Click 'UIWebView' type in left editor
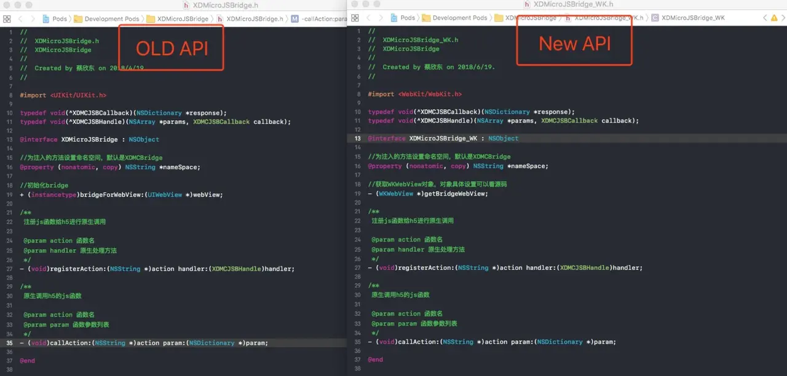 click(164, 194)
